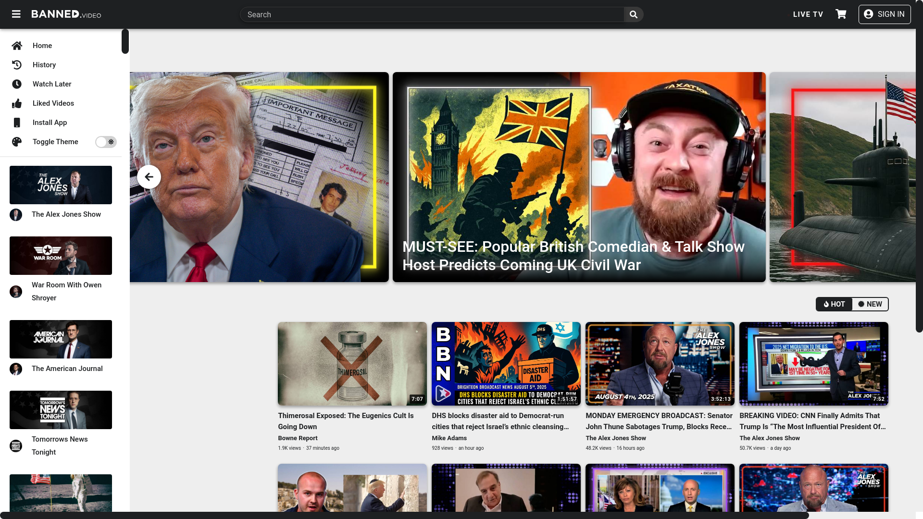Image resolution: width=923 pixels, height=519 pixels.
Task: Click the Install App phone icon
Action: click(x=17, y=123)
